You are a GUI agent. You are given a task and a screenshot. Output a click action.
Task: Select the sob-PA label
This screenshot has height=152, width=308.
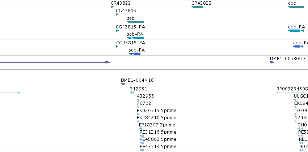[137, 50]
